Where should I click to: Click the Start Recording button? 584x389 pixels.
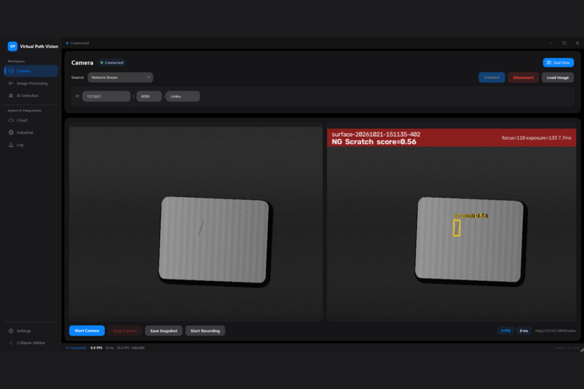[x=205, y=330]
